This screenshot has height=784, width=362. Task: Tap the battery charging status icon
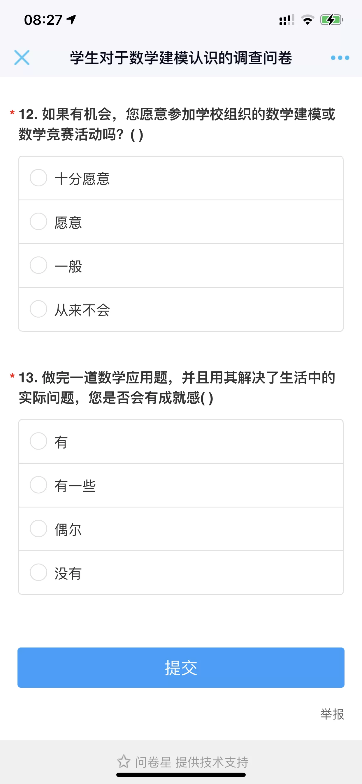point(331,20)
